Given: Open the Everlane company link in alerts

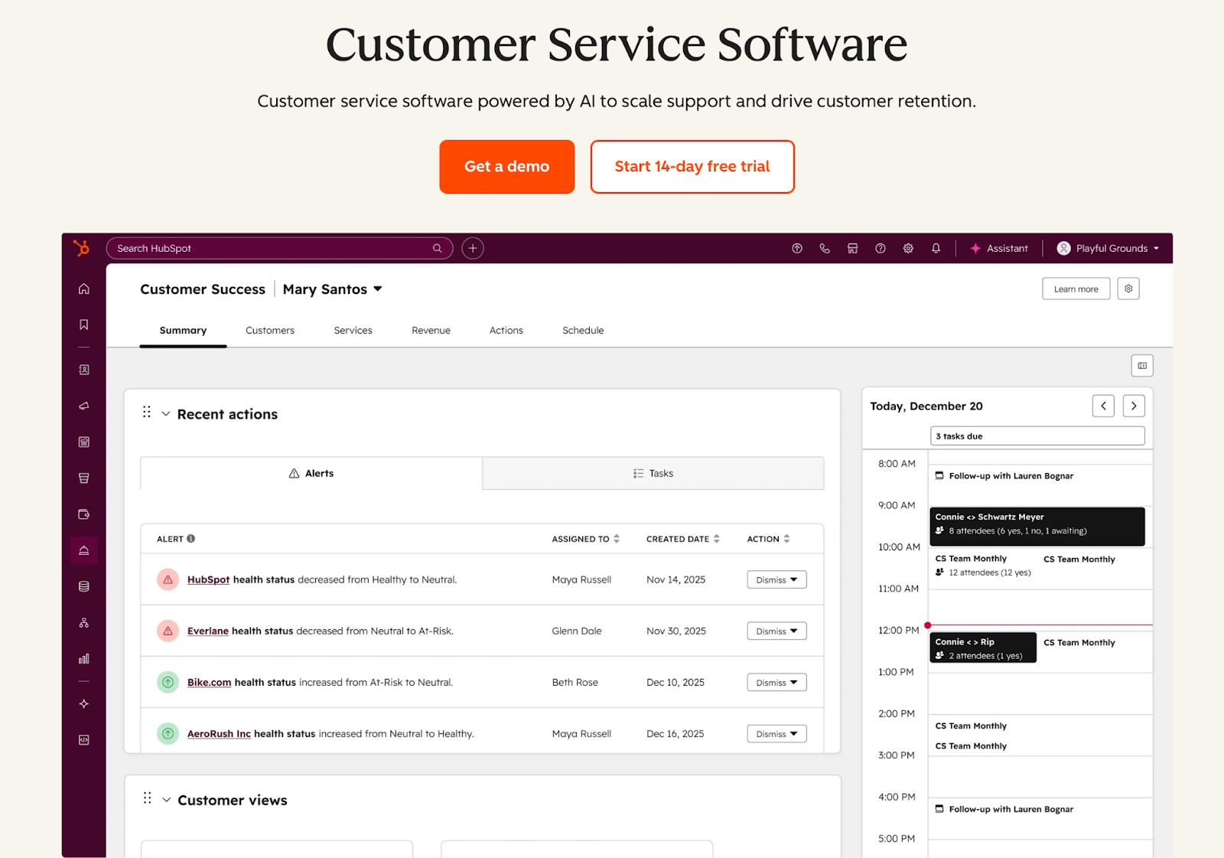Looking at the screenshot, I should (x=208, y=631).
